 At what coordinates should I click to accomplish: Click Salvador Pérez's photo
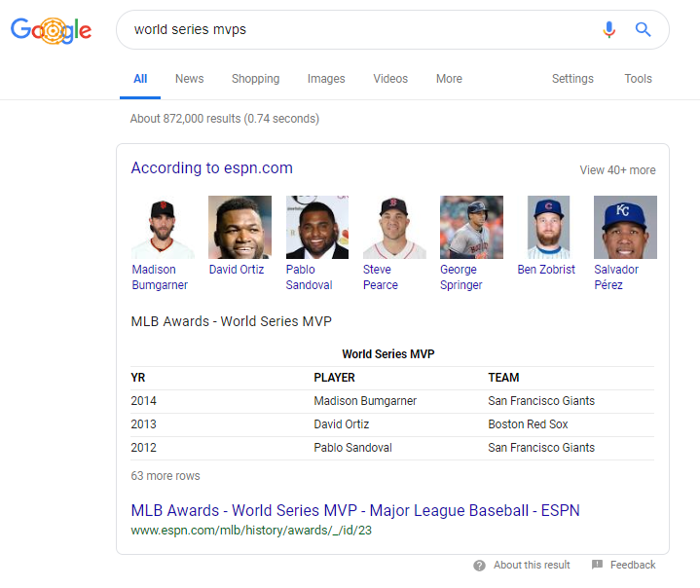pos(625,227)
